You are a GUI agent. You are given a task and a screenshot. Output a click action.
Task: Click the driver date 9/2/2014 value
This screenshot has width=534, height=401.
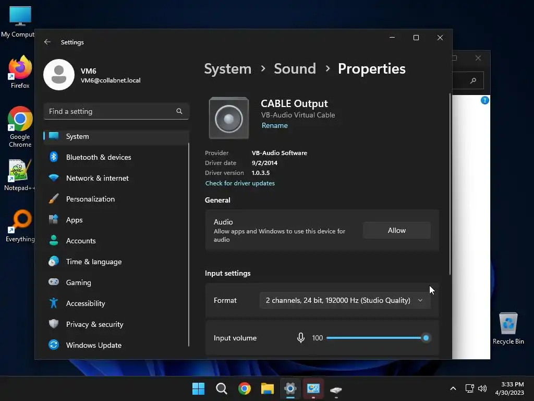pos(264,163)
